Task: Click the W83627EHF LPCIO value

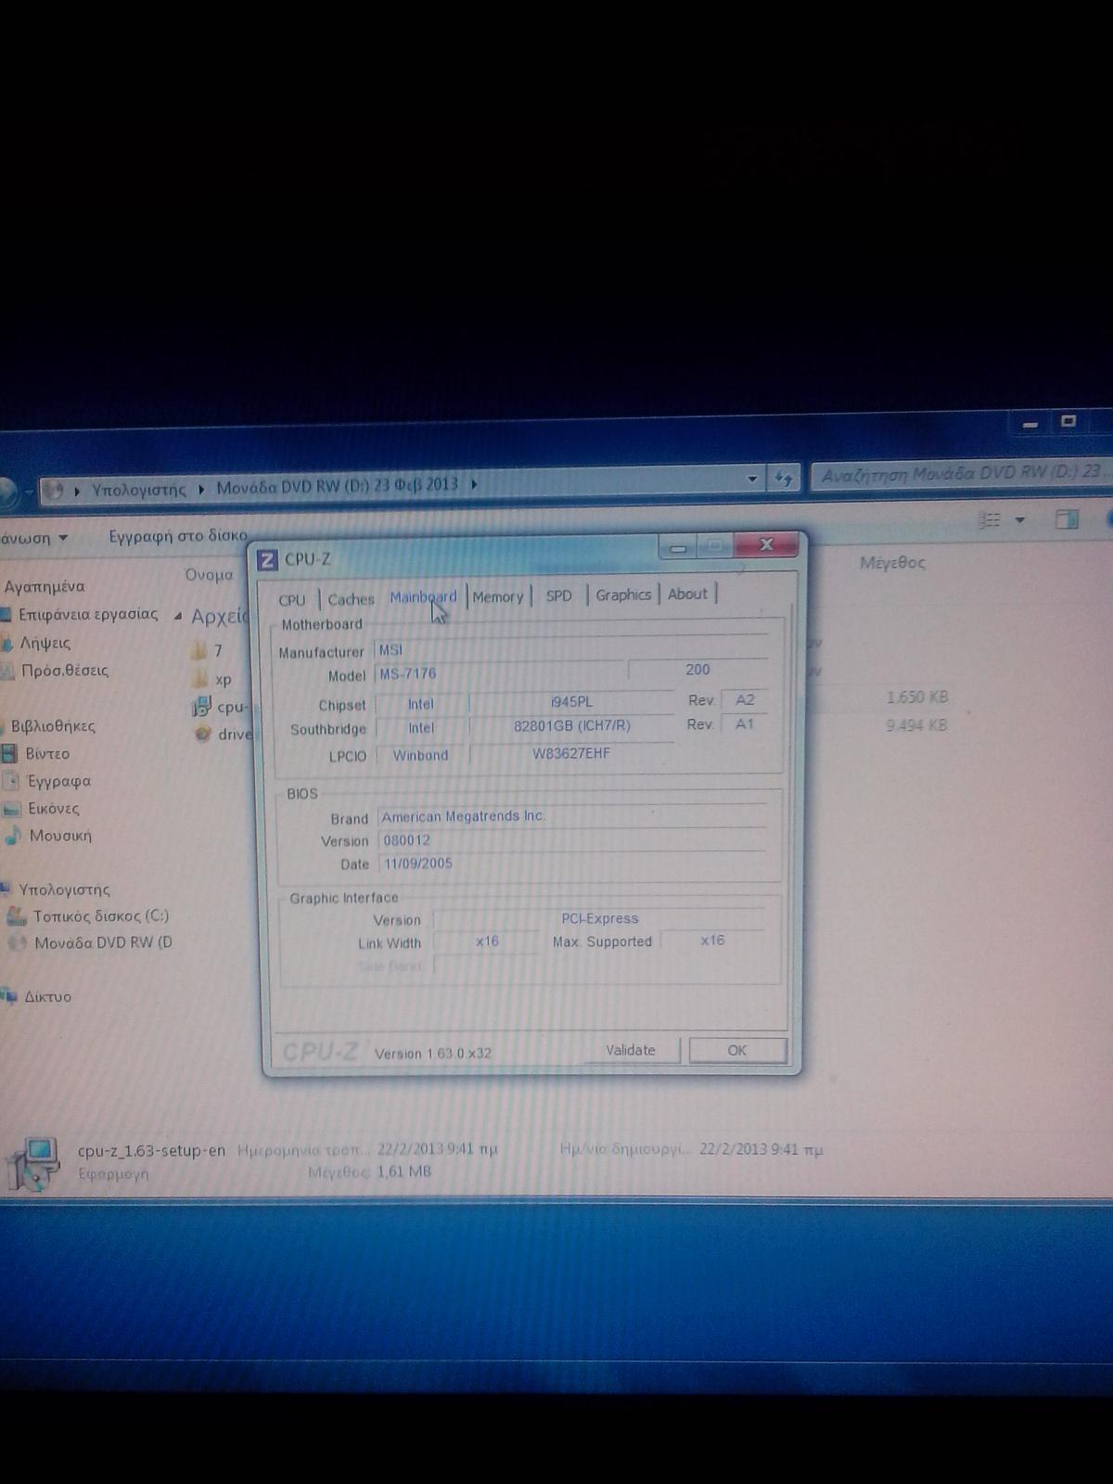Action: click(571, 753)
